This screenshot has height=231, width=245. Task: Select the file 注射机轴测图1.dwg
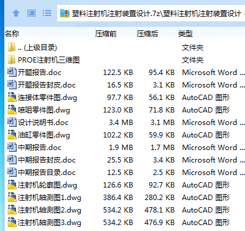[49, 198]
